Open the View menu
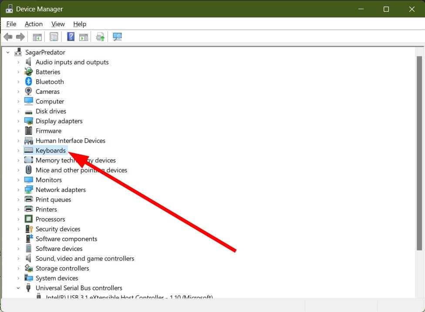 tap(58, 24)
